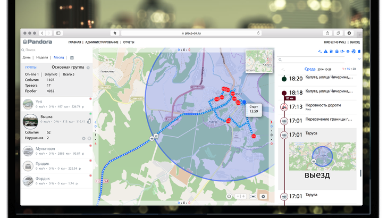387x218 pixels.
Task: Open the calendar date picker icon
Action: coord(72,57)
